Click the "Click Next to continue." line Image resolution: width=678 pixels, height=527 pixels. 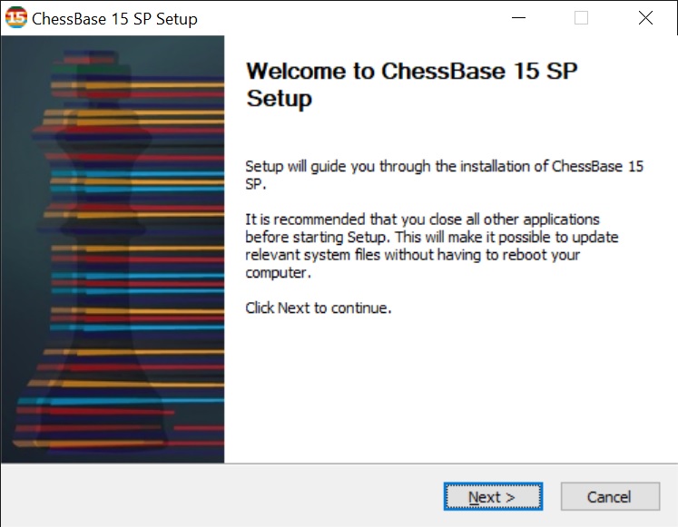(319, 307)
